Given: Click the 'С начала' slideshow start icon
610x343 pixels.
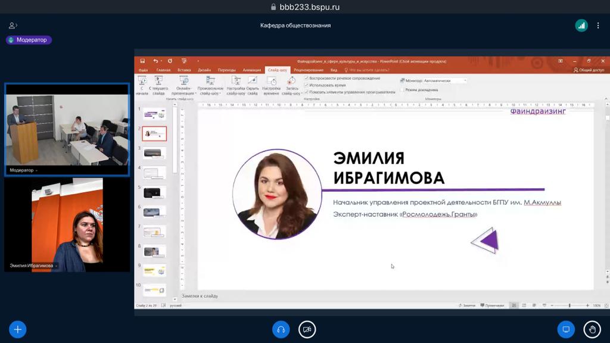Looking at the screenshot, I should coord(142,80).
